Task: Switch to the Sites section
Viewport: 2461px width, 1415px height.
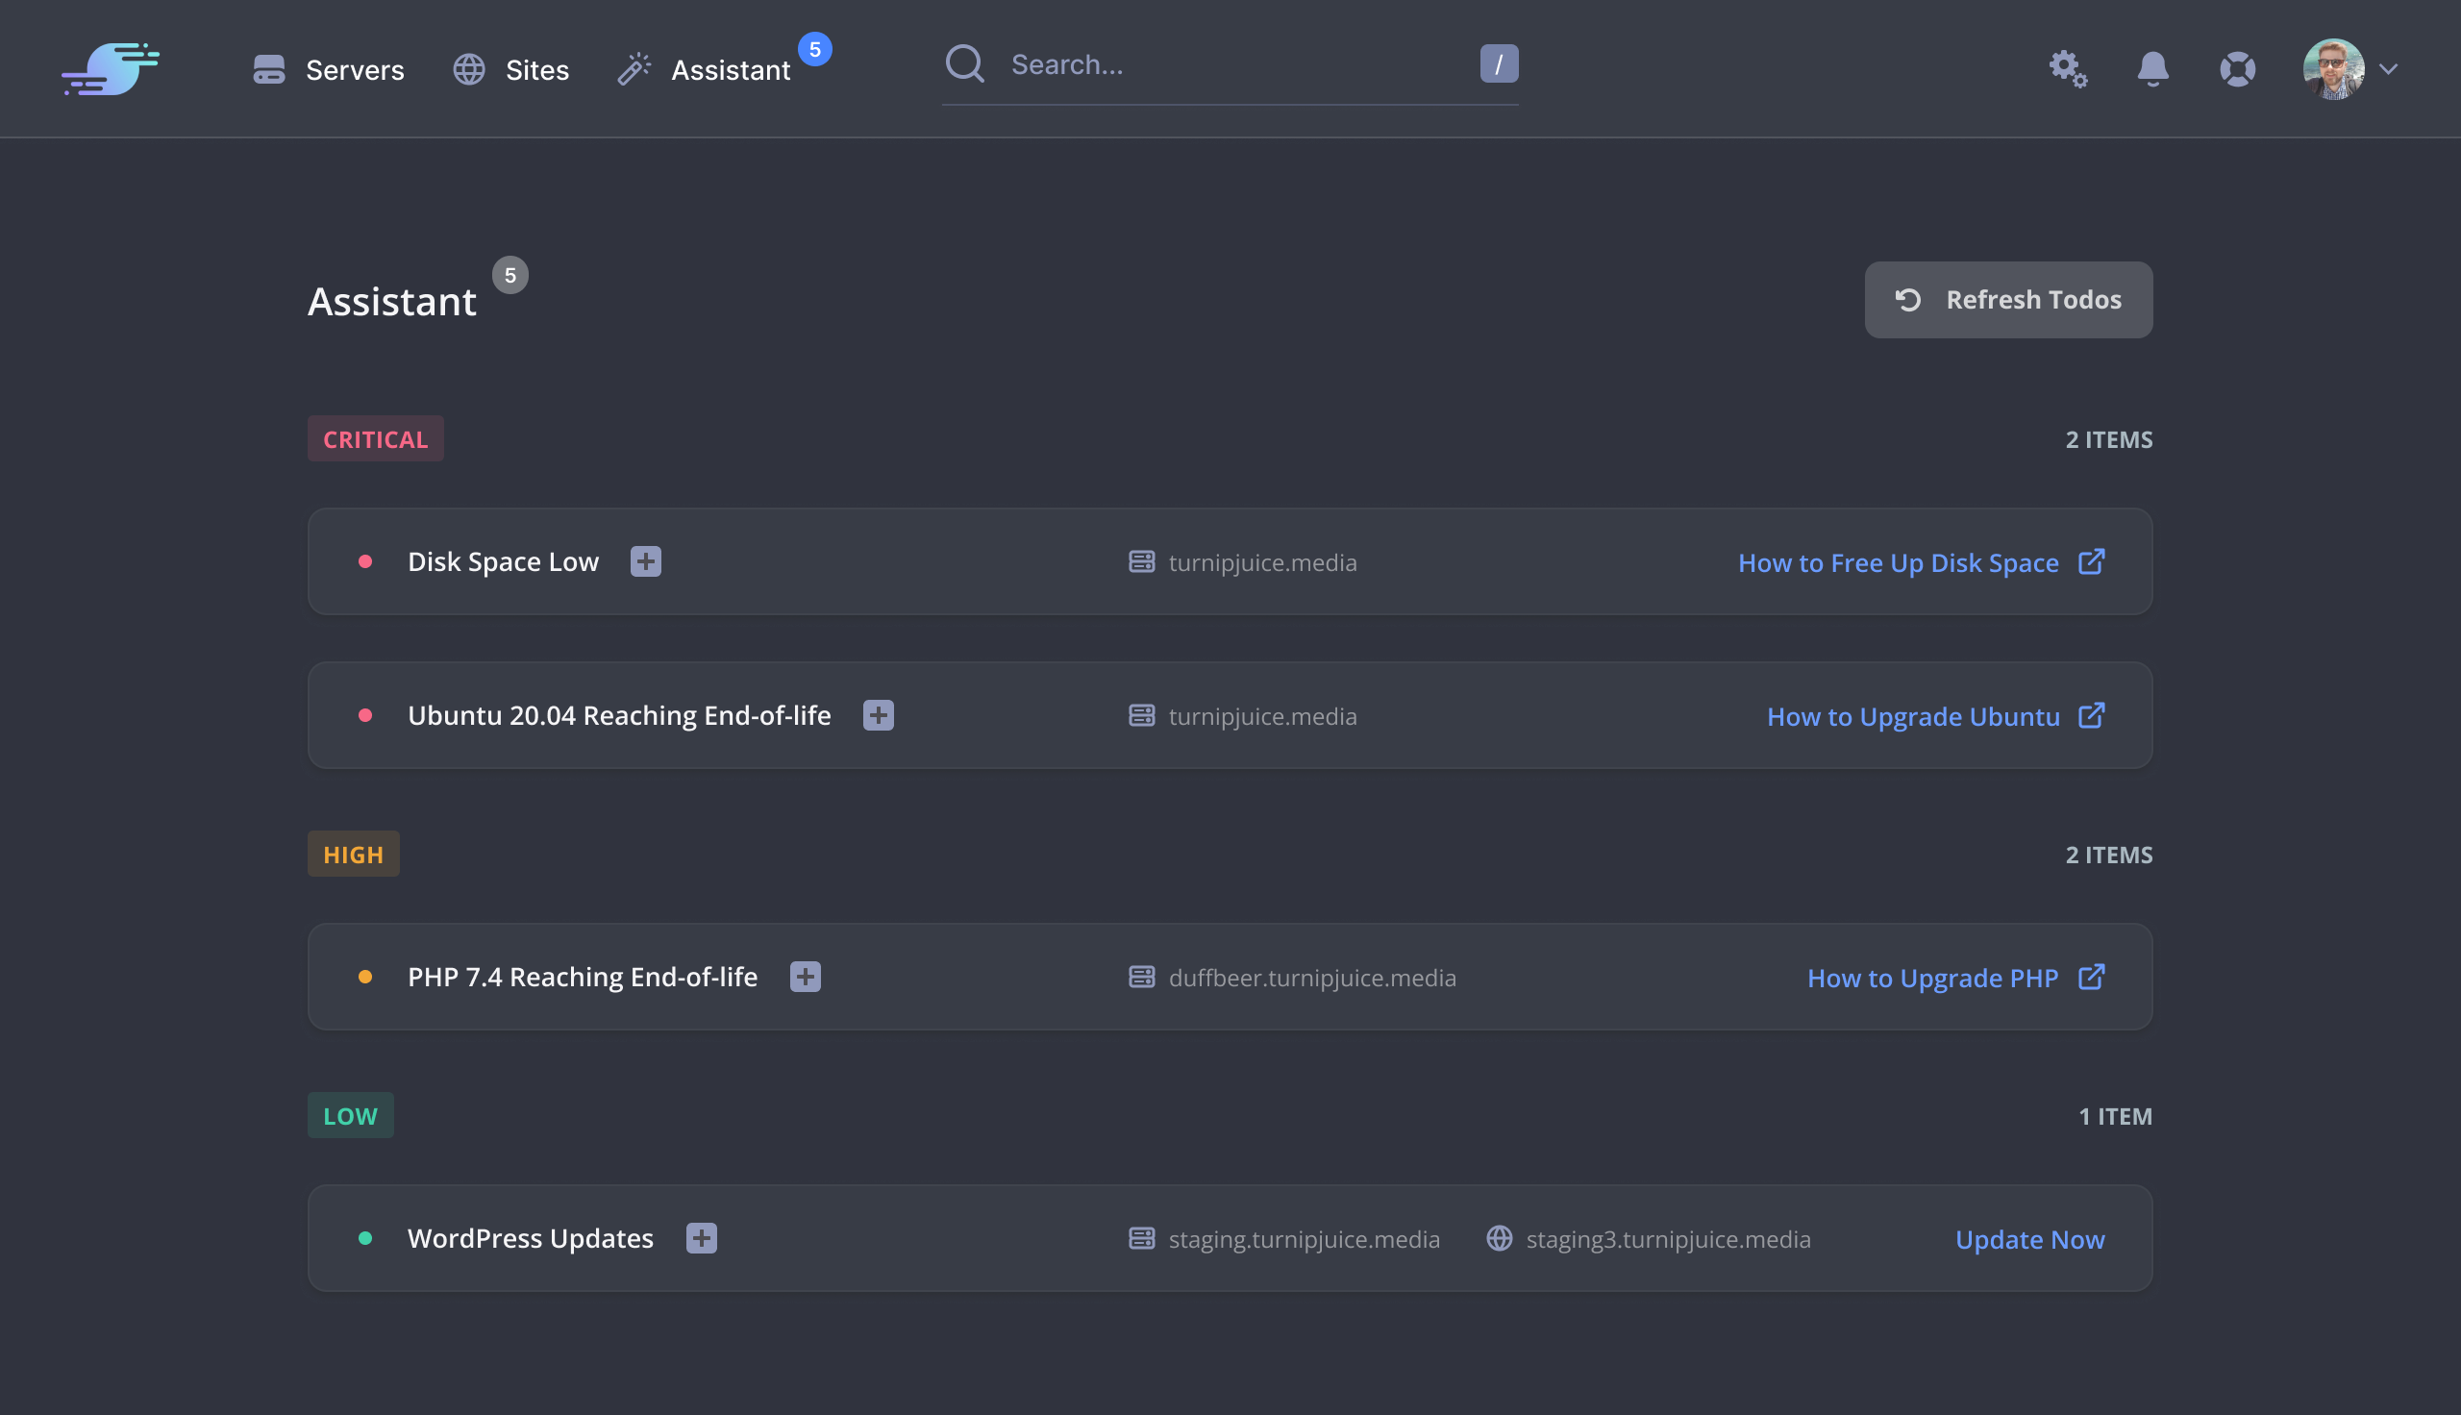Action: [x=535, y=69]
